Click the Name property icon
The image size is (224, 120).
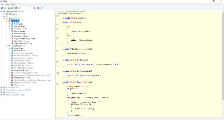(x=12, y=31)
